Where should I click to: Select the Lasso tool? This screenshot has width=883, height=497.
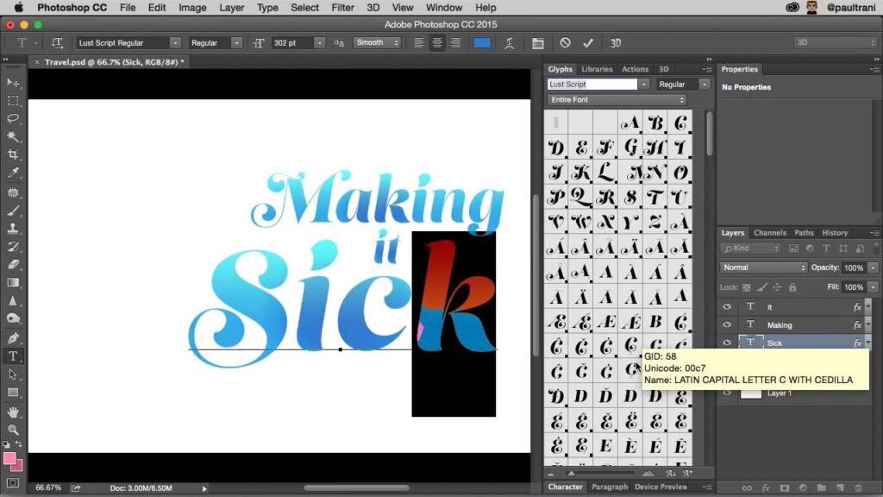coord(14,119)
